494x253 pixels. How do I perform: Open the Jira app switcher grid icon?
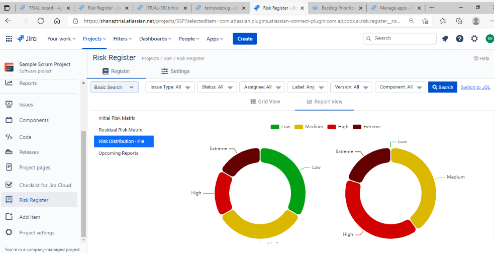(9, 39)
